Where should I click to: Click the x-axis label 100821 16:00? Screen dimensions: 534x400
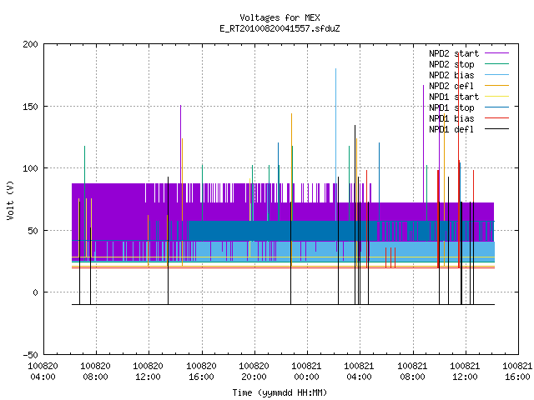pos(517,372)
